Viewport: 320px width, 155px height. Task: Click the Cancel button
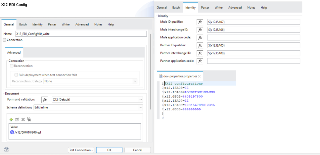[138, 150]
